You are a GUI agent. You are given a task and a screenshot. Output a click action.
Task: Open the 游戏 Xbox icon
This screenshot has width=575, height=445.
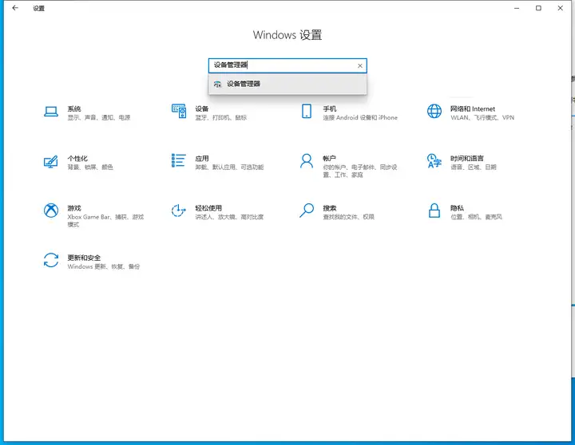[x=51, y=211]
